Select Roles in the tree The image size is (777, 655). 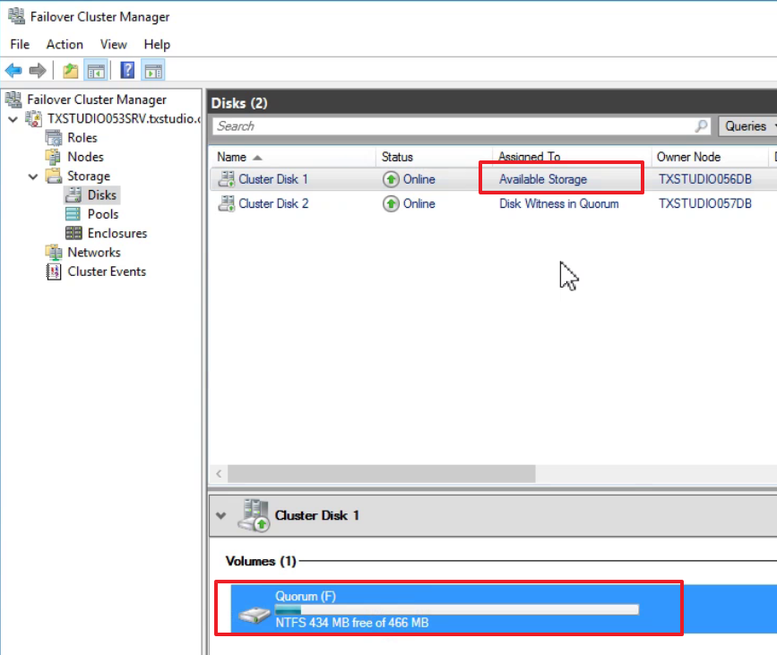coord(82,138)
